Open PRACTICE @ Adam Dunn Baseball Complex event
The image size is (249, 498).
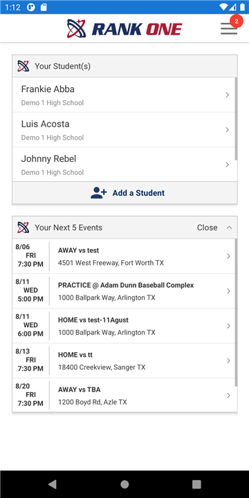tap(124, 291)
